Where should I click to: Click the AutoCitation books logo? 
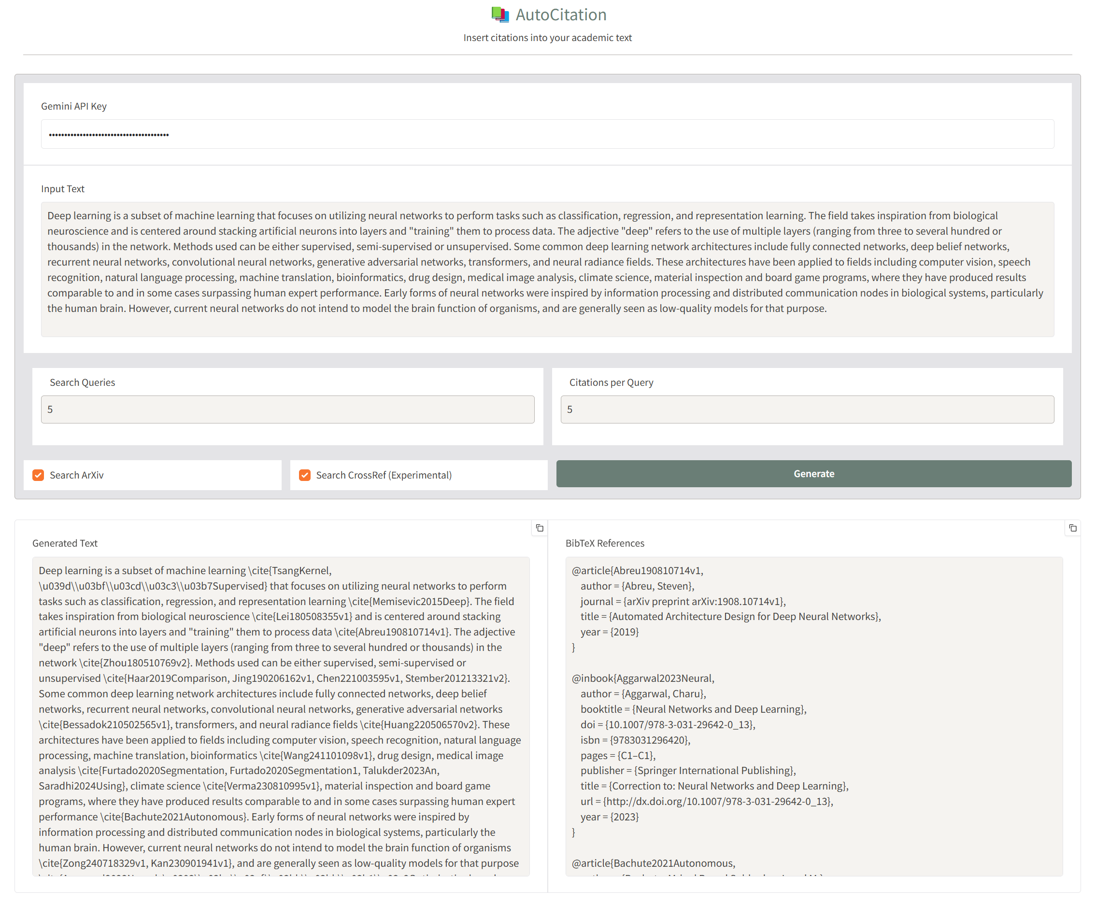(500, 14)
